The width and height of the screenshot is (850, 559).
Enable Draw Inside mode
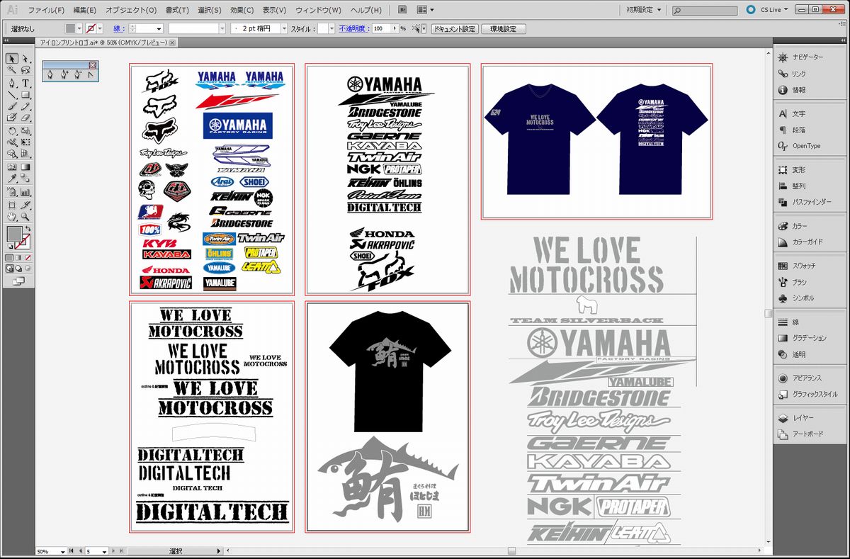point(28,269)
